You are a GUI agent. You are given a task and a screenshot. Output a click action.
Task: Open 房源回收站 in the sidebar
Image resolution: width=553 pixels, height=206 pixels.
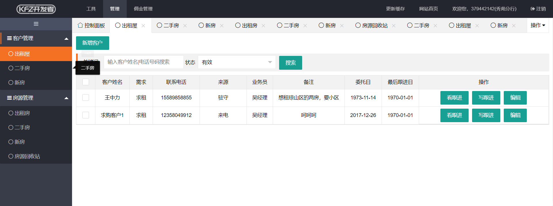(36, 156)
